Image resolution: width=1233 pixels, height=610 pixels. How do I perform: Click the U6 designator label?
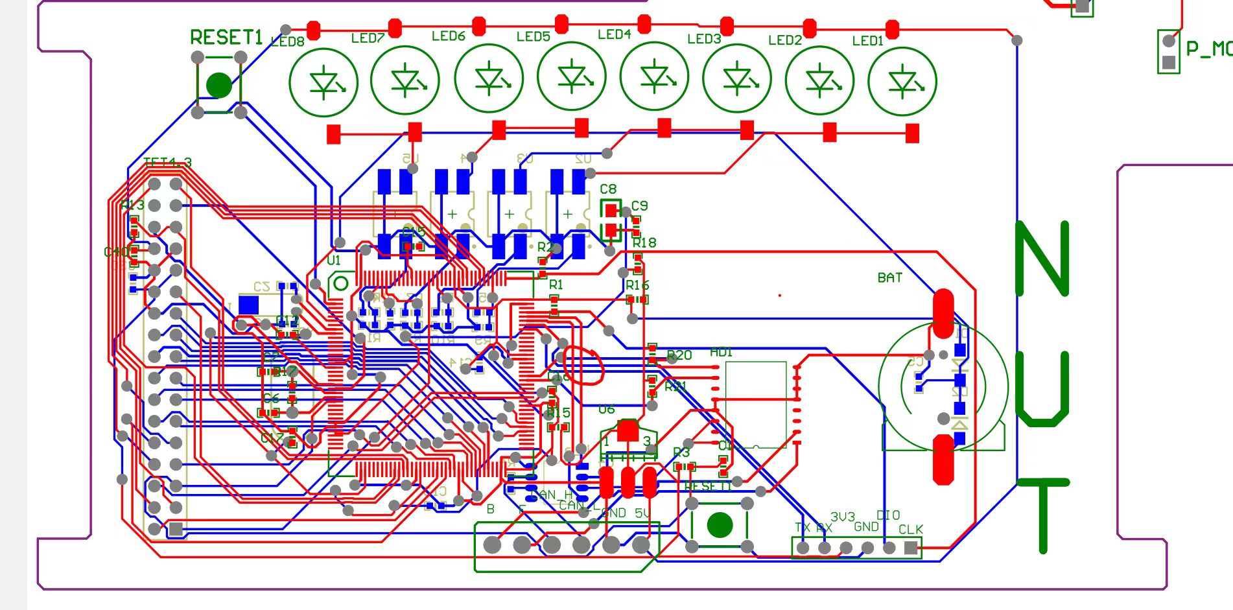pyautogui.click(x=606, y=409)
